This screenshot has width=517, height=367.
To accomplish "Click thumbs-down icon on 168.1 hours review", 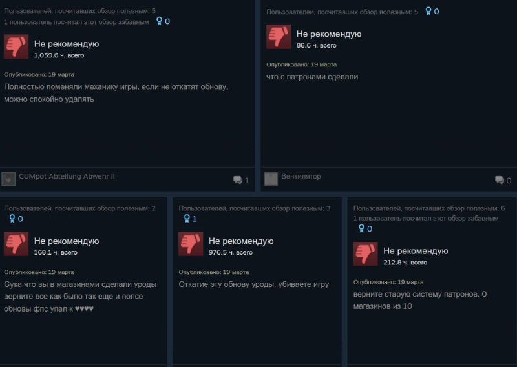I will [x=16, y=244].
